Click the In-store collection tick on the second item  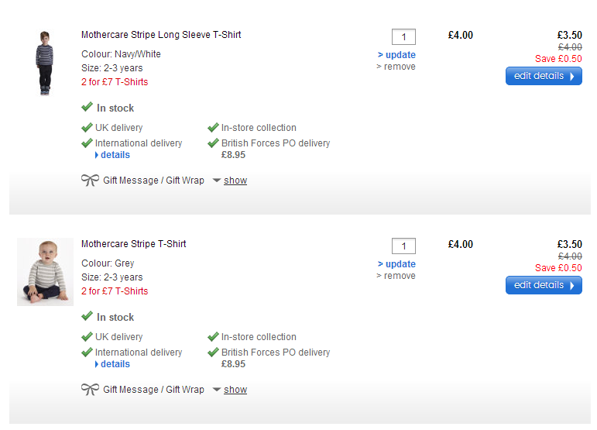pyautogui.click(x=213, y=337)
